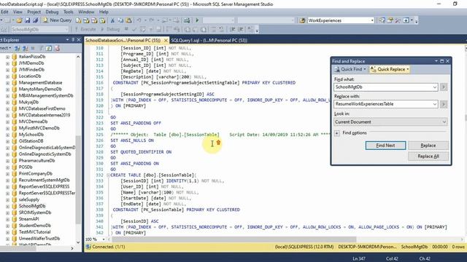Click the Disconnect icon in Object Explorer
The width and height of the screenshot is (467, 262).
[x=25, y=48]
